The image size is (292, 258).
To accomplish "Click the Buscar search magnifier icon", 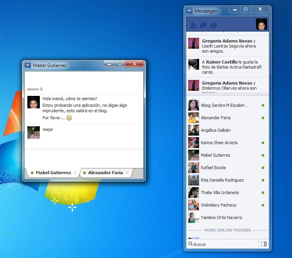I will point(191,244).
